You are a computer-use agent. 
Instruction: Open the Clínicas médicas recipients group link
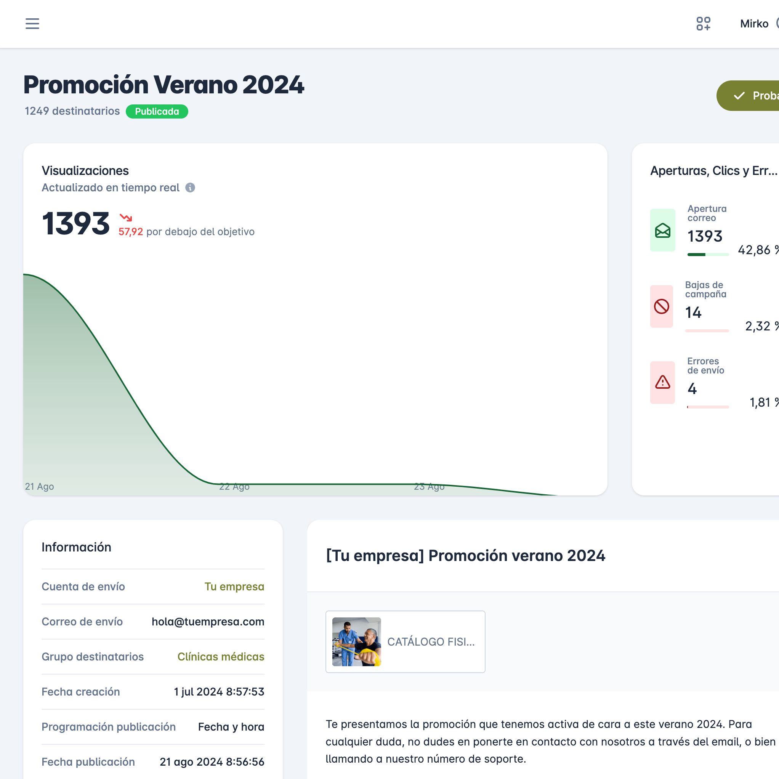point(221,656)
